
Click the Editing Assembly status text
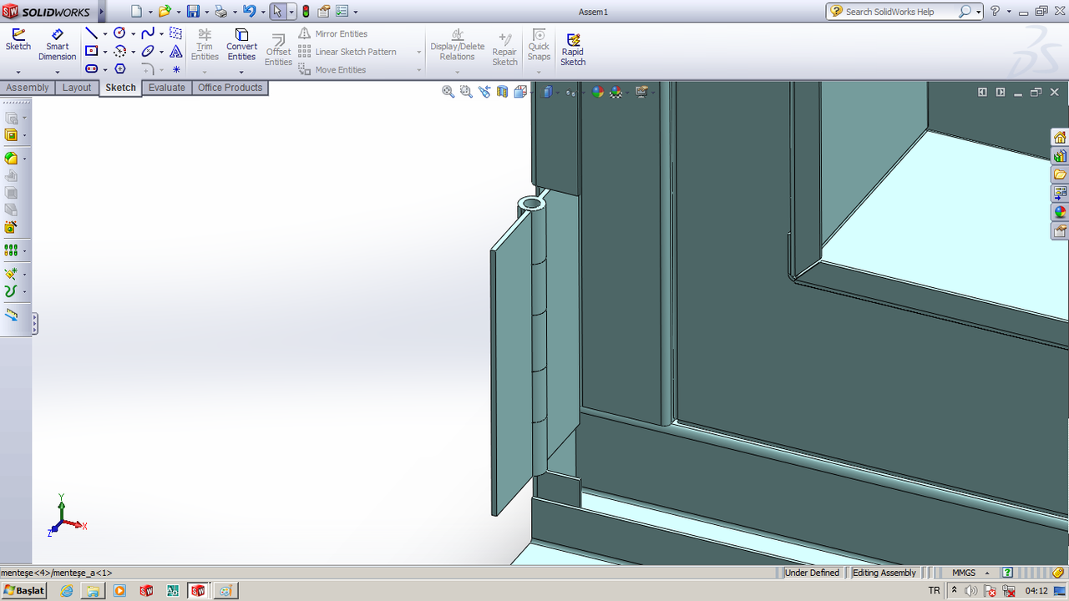(x=884, y=573)
